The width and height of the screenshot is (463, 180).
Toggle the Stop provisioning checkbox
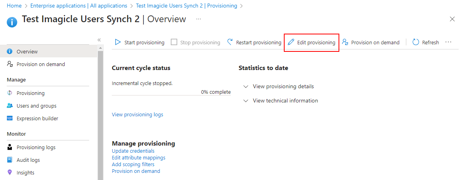pyautogui.click(x=174, y=42)
